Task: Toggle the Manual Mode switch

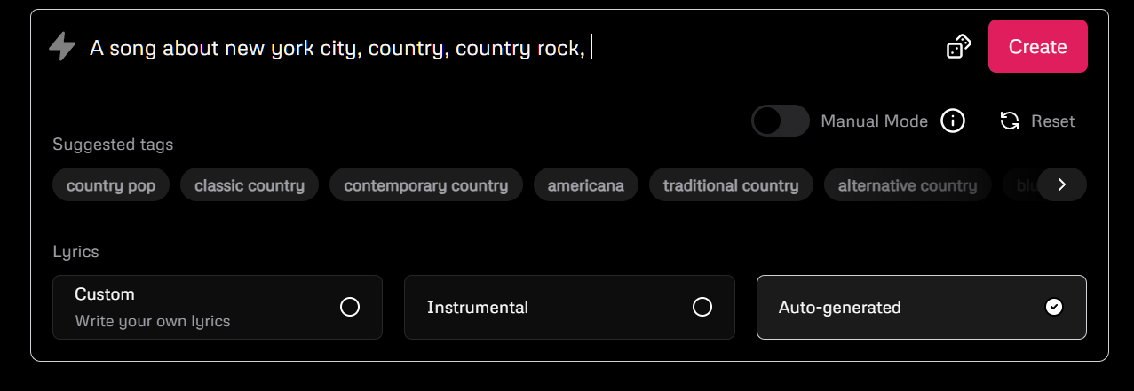Action: coord(781,121)
